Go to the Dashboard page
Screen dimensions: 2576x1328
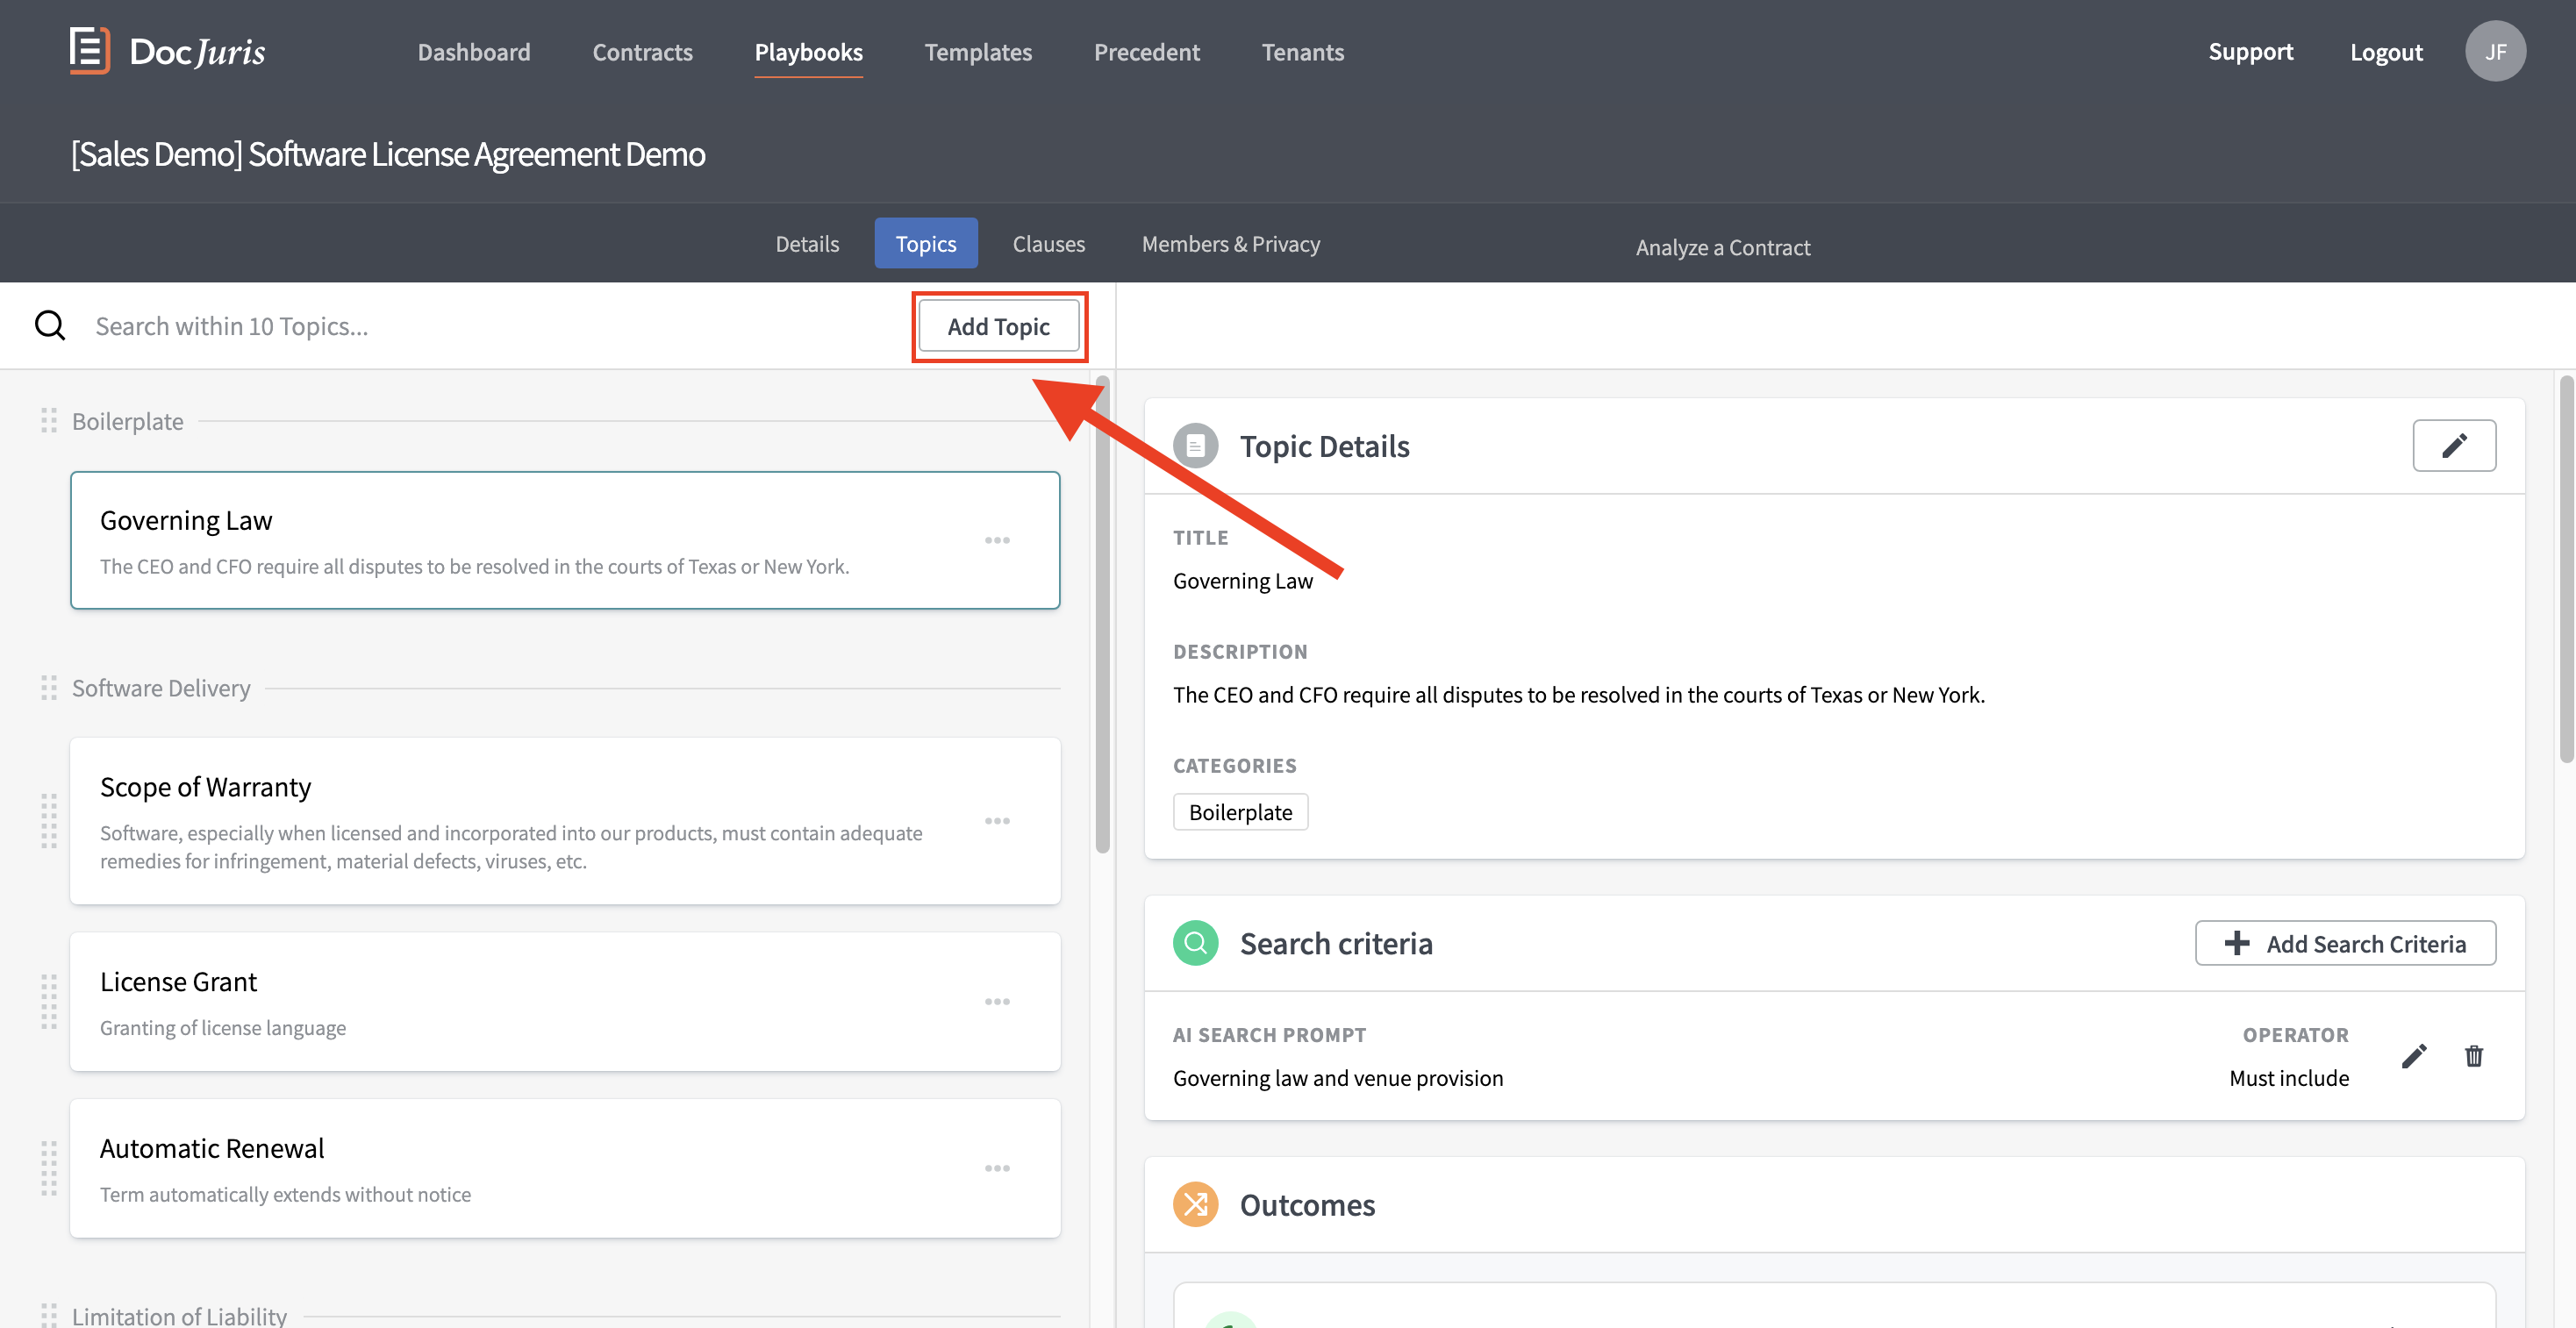(474, 52)
